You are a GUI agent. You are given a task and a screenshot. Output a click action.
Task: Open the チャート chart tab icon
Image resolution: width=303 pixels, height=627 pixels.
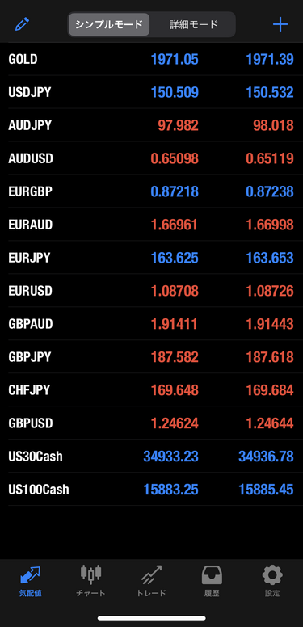90,574
